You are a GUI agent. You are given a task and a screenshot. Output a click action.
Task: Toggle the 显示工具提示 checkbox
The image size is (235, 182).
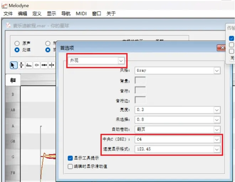point(70,158)
